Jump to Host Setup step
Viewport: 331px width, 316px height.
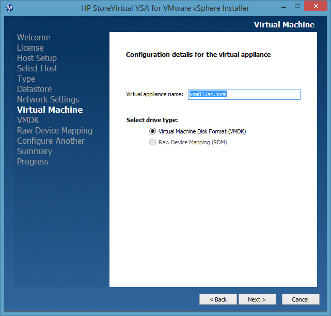click(37, 58)
